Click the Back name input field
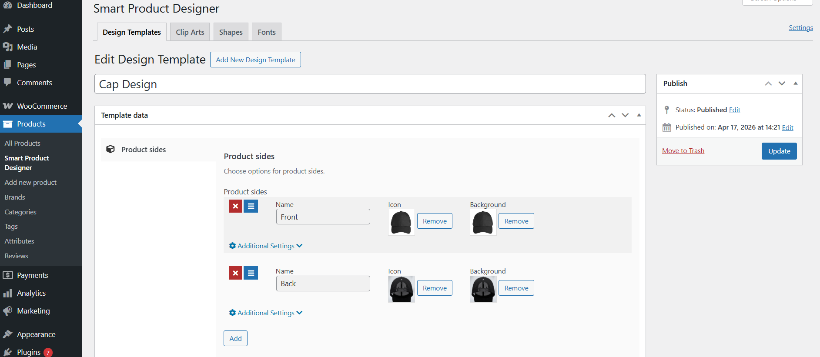The width and height of the screenshot is (820, 357). 323,284
